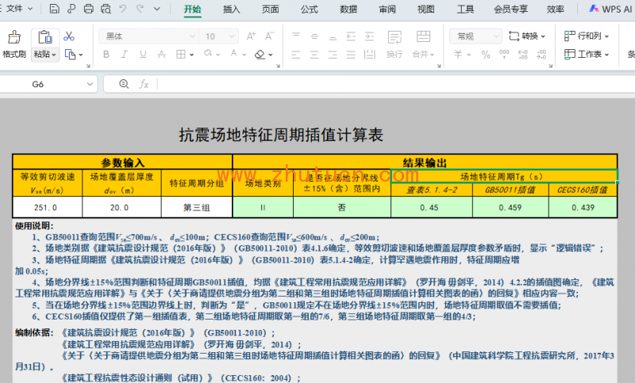
Task: Toggle bold formatting
Action: click(x=106, y=54)
